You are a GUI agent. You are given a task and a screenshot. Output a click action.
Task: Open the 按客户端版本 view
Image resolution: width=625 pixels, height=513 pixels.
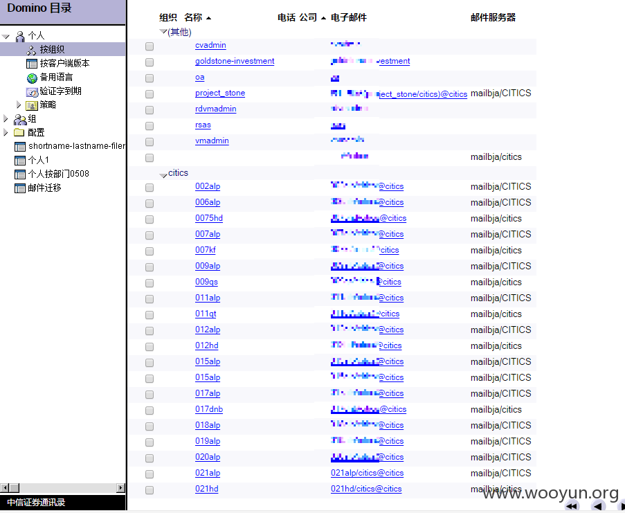coord(64,63)
